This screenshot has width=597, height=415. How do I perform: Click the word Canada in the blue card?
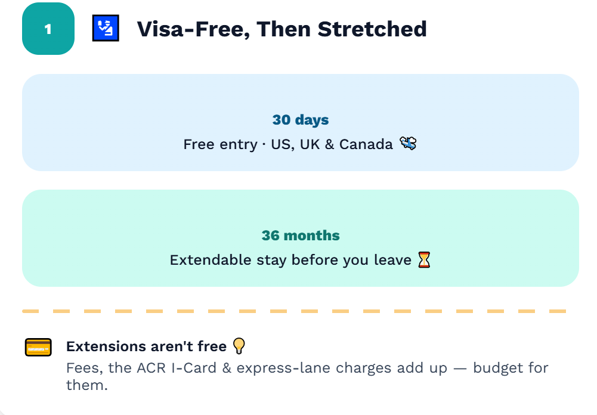point(366,144)
